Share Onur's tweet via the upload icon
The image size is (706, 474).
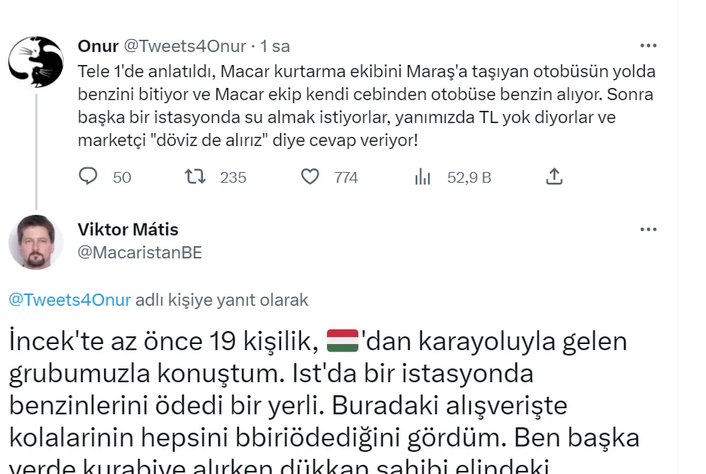[554, 176]
